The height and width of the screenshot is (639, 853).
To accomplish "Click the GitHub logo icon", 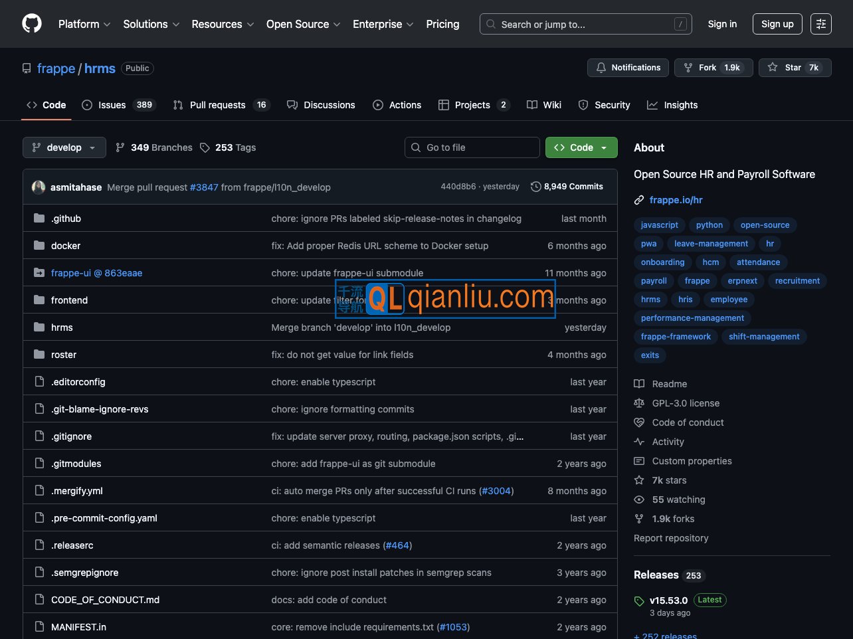I will pyautogui.click(x=32, y=24).
